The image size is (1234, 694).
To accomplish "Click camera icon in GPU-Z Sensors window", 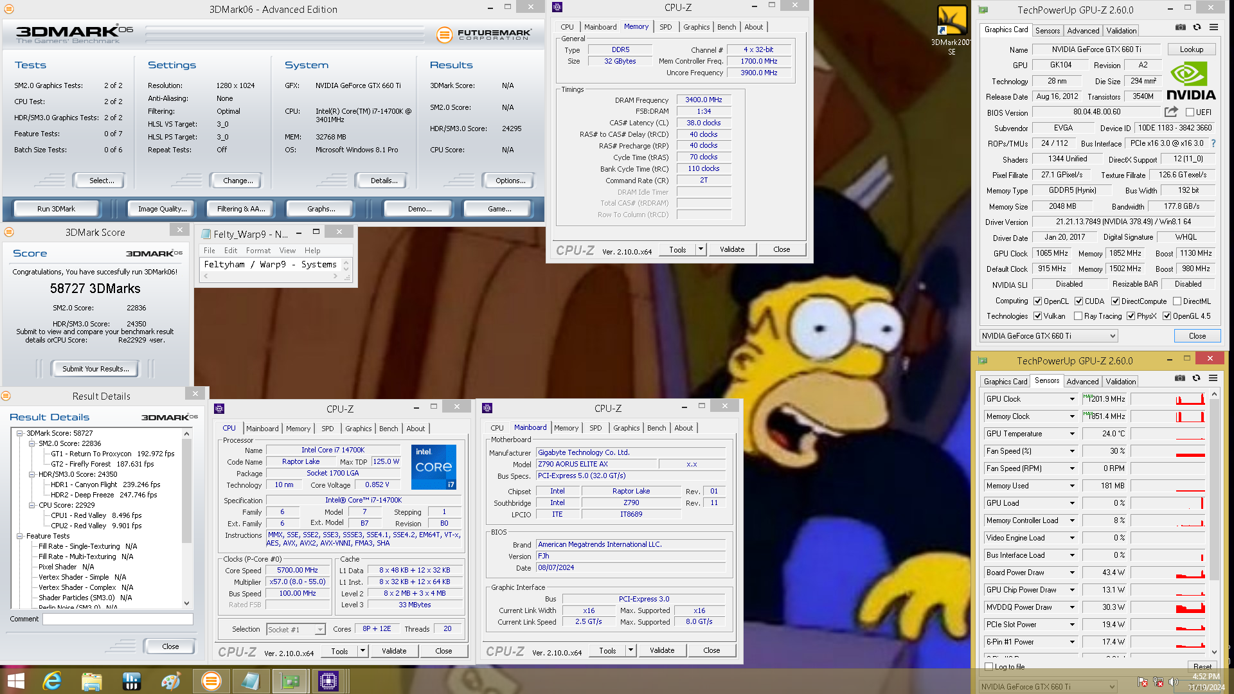I will point(1180,378).
